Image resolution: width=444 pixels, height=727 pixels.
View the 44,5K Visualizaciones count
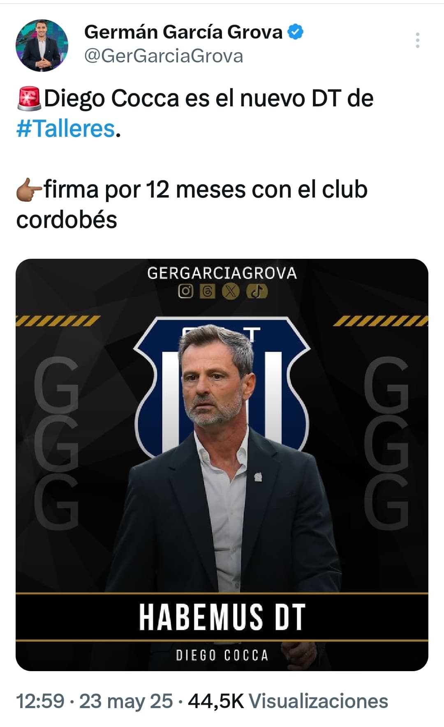(x=288, y=701)
